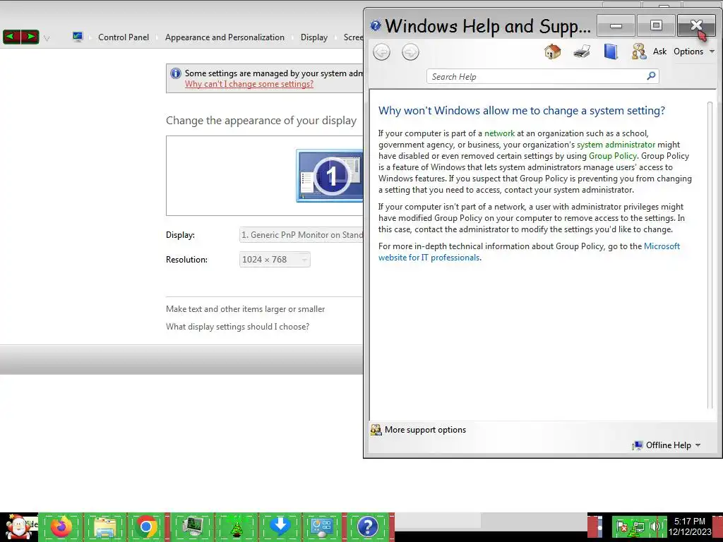Click the search magnifier icon
This screenshot has height=542, width=723.
click(651, 76)
